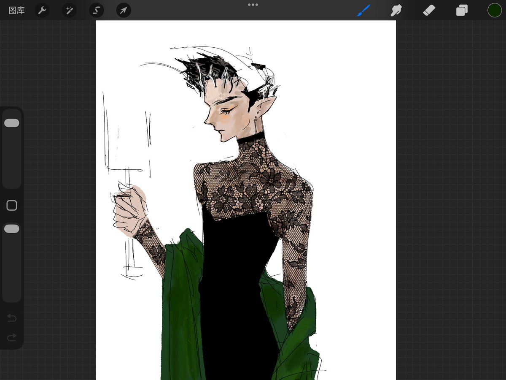Image resolution: width=506 pixels, height=380 pixels.
Task: Open the Layers panel
Action: pyautogui.click(x=462, y=11)
